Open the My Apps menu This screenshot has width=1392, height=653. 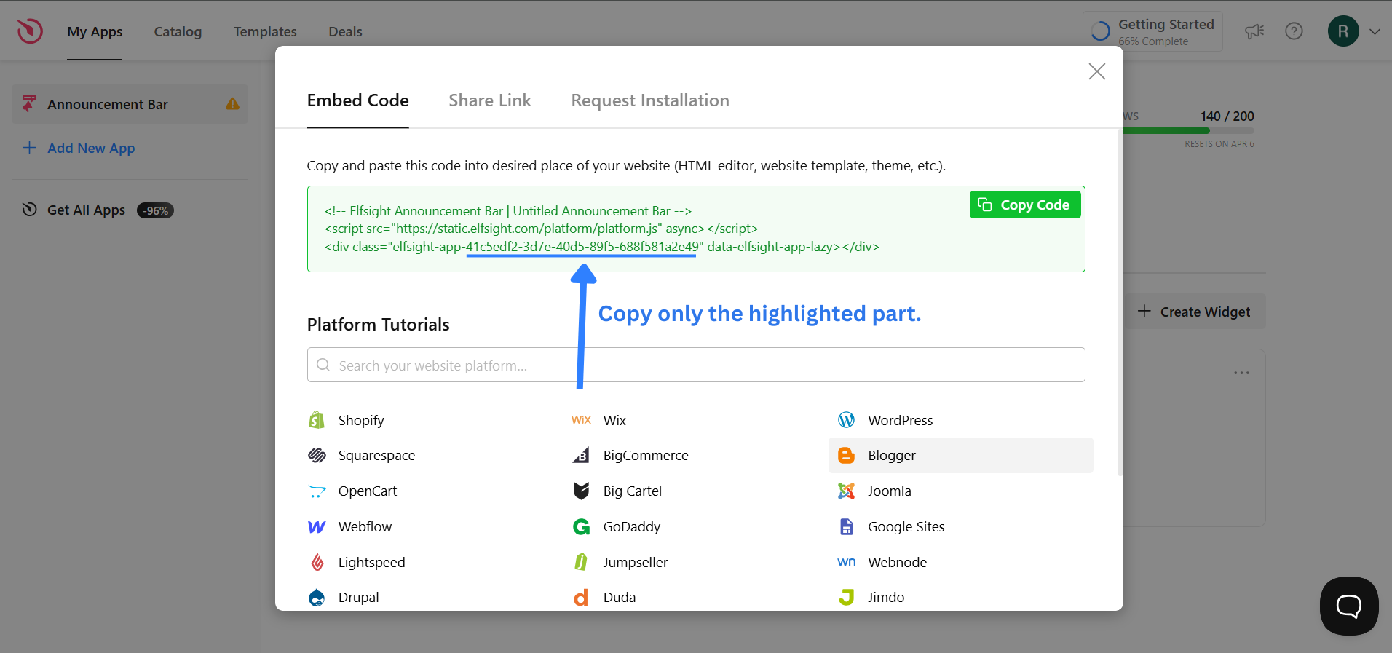[95, 32]
